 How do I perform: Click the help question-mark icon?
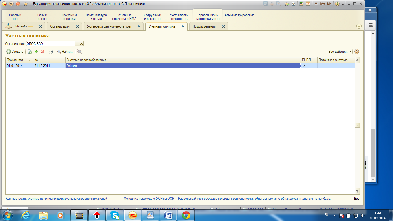(357, 52)
